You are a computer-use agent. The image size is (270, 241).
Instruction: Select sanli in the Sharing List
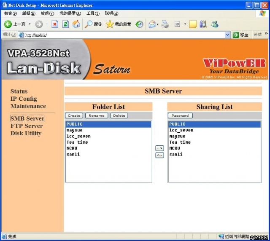(214, 154)
